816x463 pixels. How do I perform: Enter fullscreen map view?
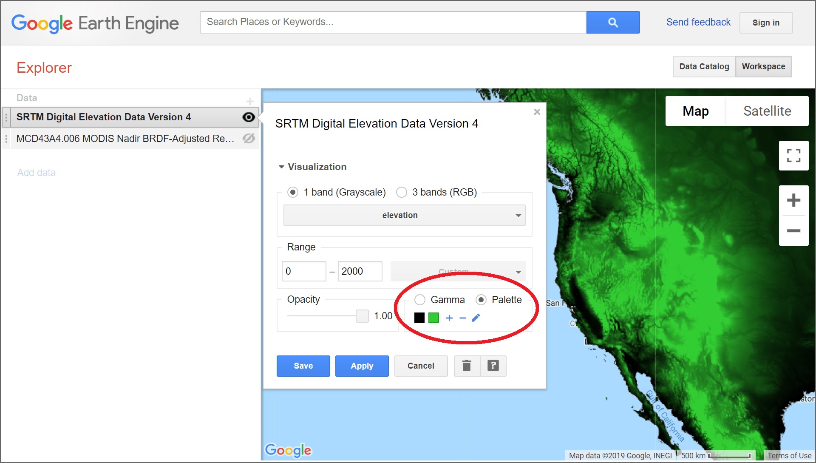click(x=793, y=156)
